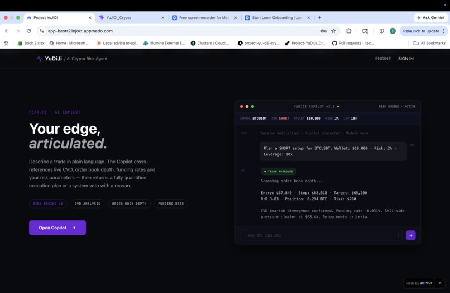
Task: Open Pull requests GitHub bookmark
Action: click(x=353, y=43)
